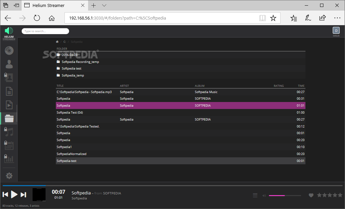Open the locked calendar sidebar icon
345x209 pixels.
pos(9,145)
